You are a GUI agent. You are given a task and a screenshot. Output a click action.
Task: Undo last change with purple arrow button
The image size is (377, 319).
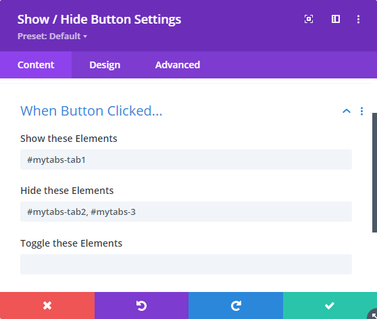(x=142, y=305)
